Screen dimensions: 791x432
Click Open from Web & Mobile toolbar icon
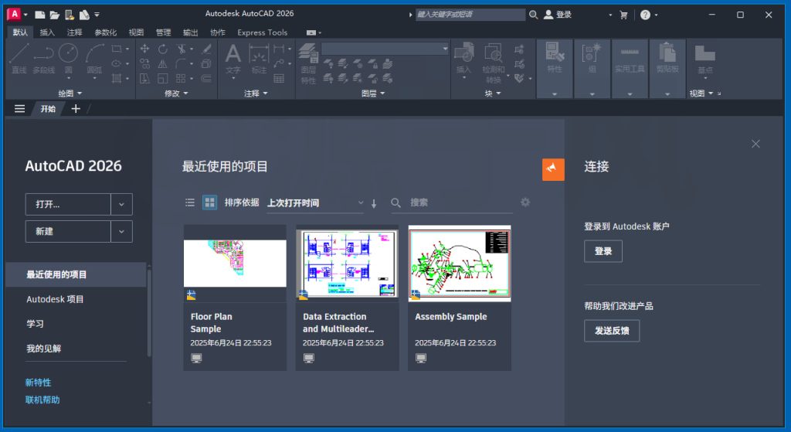tap(70, 15)
